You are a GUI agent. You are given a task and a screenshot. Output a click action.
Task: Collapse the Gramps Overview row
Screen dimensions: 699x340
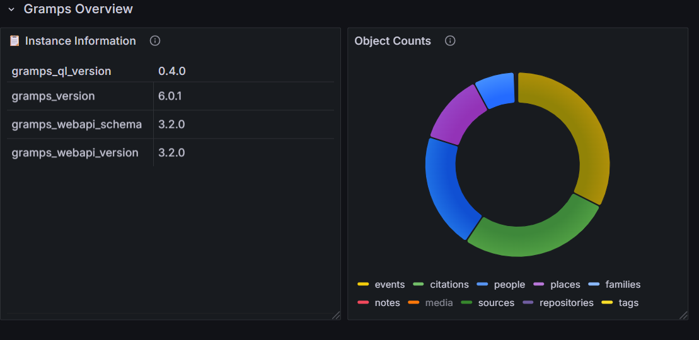pos(11,9)
